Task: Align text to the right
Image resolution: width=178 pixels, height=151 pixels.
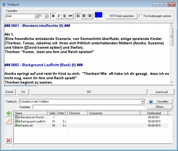Action: click(x=89, y=16)
